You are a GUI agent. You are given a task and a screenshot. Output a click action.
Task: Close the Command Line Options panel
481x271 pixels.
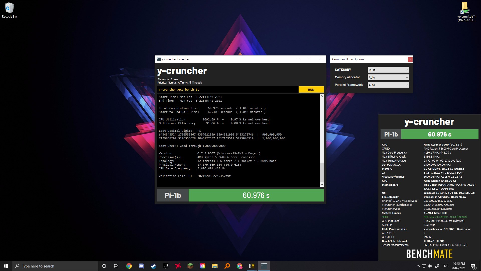(x=410, y=59)
